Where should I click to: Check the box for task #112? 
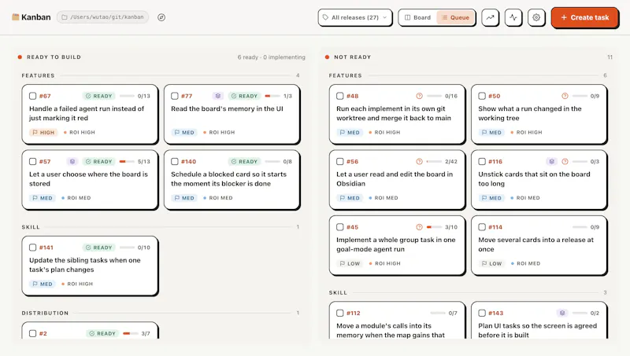[x=340, y=313]
